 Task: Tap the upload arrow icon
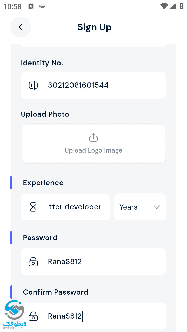pyautogui.click(x=94, y=137)
